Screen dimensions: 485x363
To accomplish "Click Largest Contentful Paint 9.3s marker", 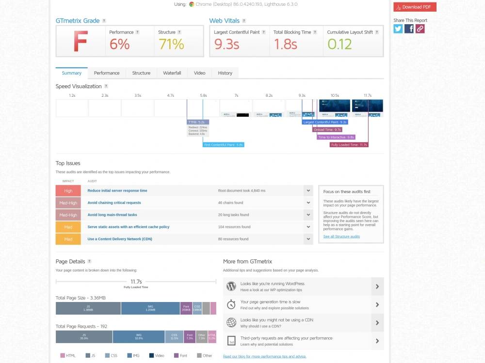I will coord(325,122).
